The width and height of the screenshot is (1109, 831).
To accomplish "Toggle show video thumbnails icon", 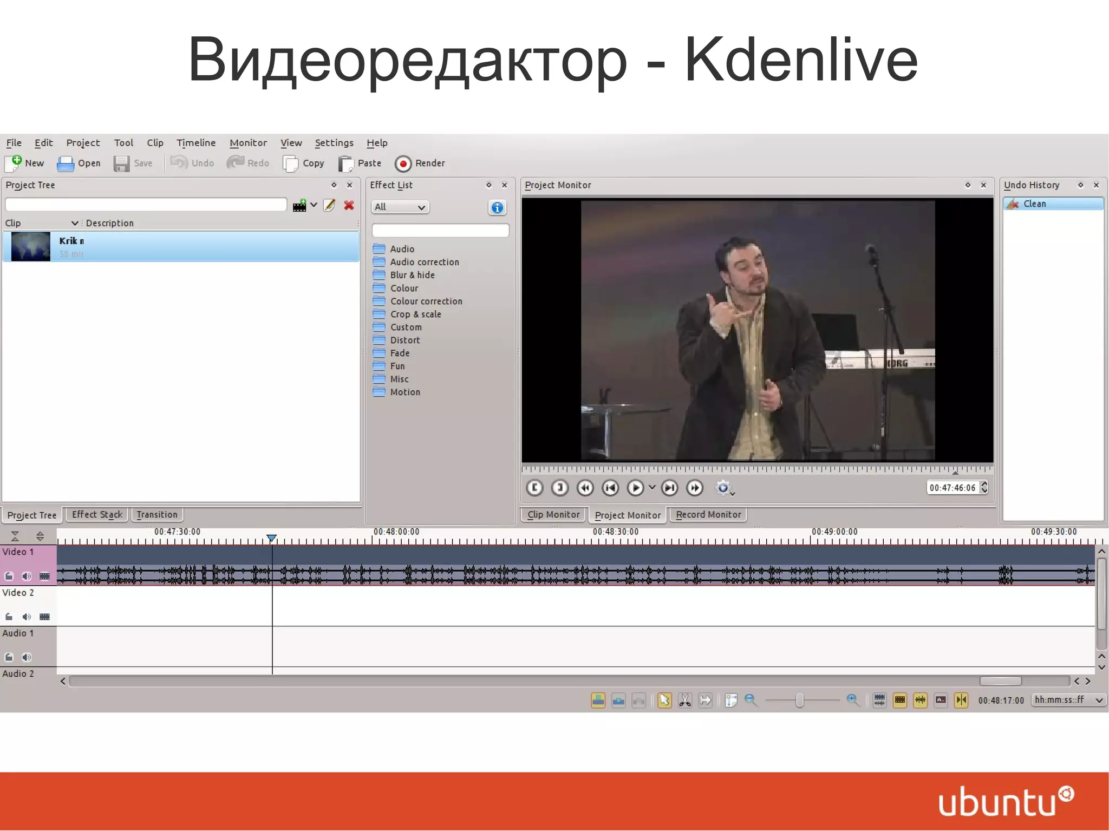I will 900,701.
